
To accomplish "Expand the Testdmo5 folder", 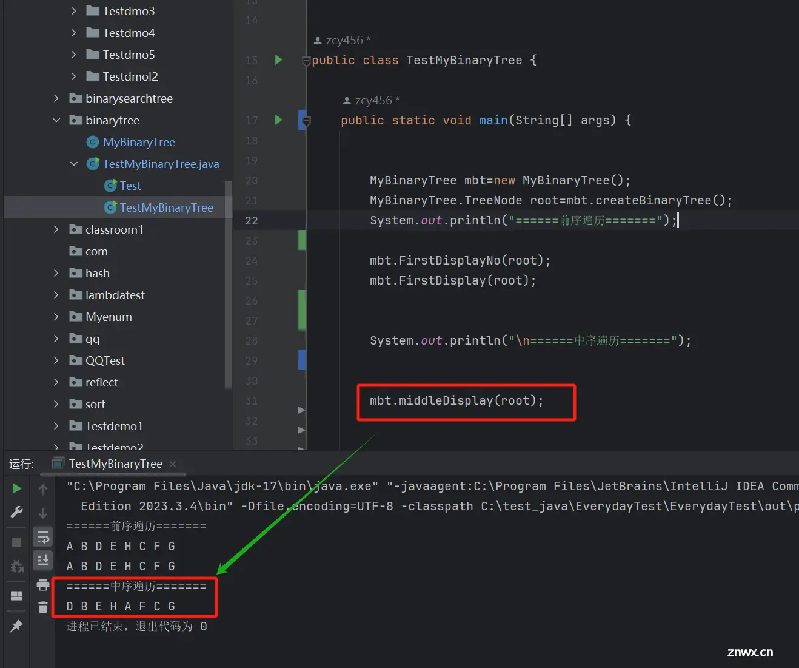I will (73, 55).
